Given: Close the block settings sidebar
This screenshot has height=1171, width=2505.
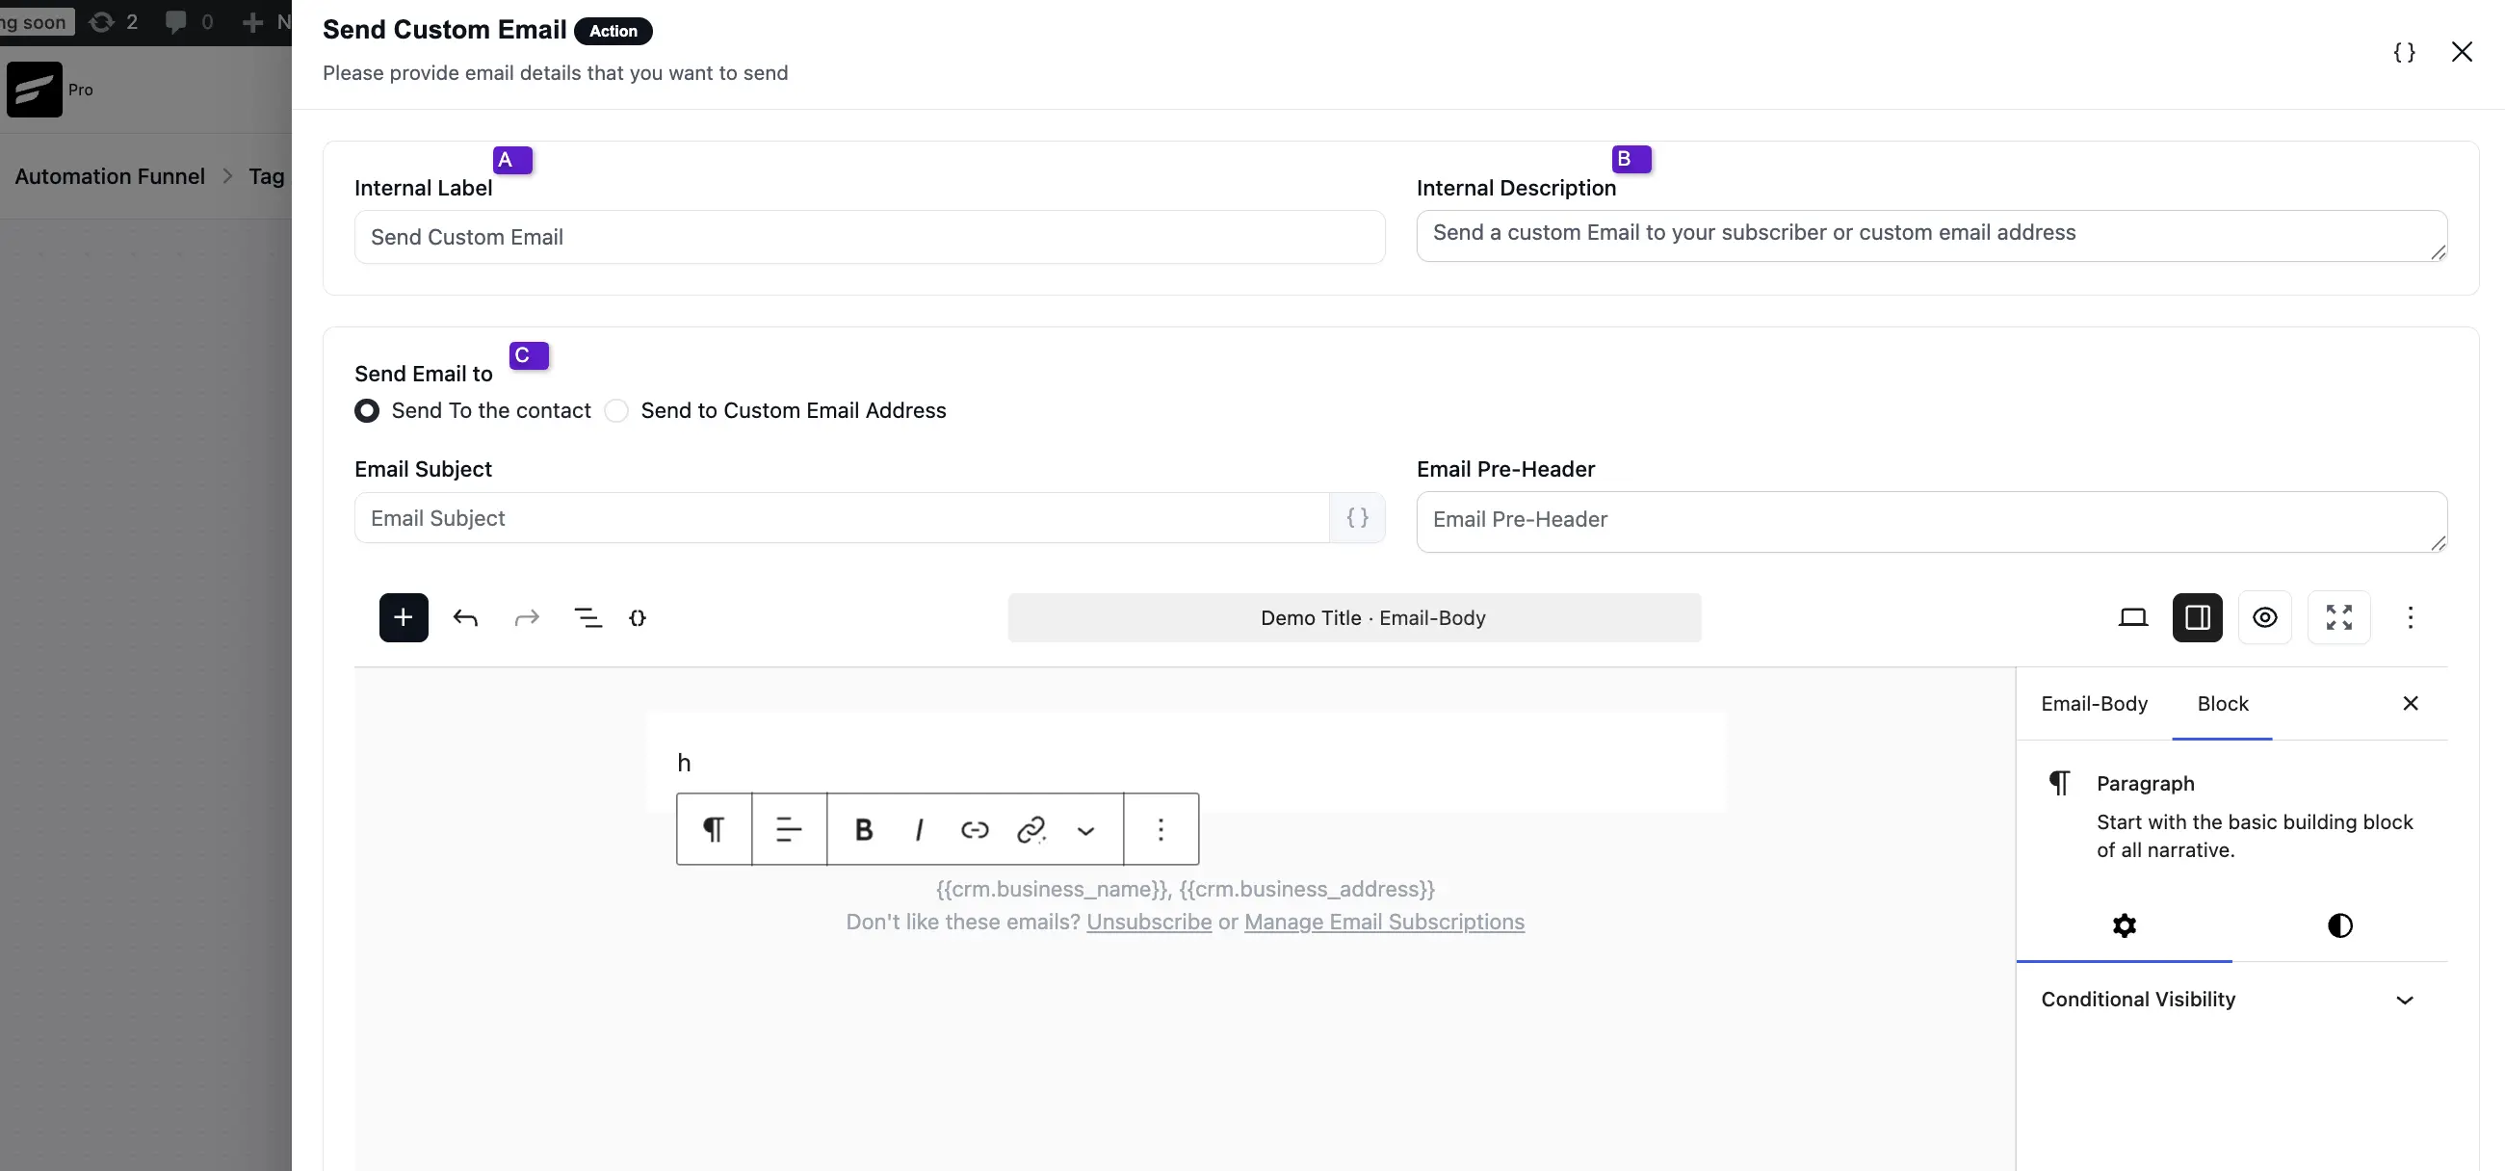Looking at the screenshot, I should pos(2411,703).
